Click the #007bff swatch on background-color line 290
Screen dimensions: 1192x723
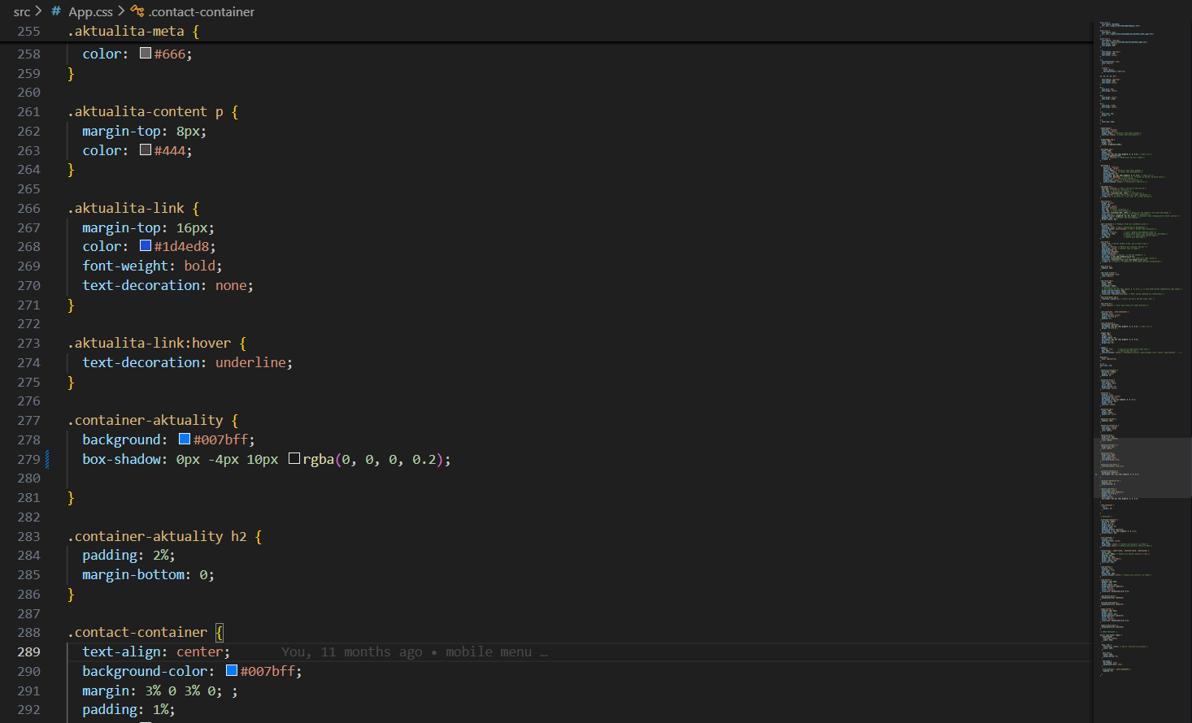tap(231, 670)
